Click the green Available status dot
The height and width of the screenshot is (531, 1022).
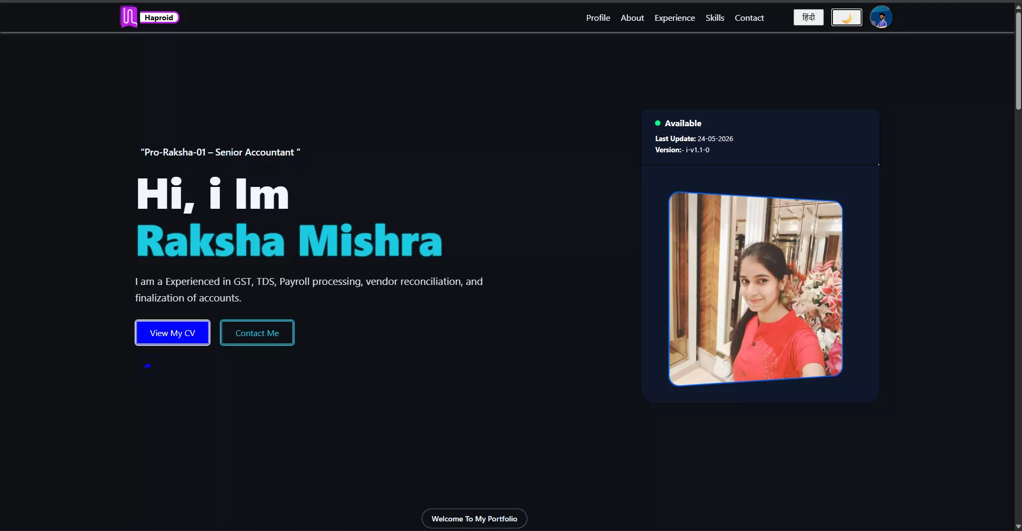pyautogui.click(x=658, y=123)
